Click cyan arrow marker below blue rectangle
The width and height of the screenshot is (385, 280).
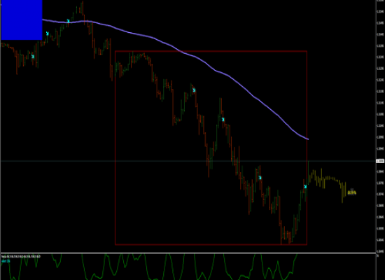33,57
